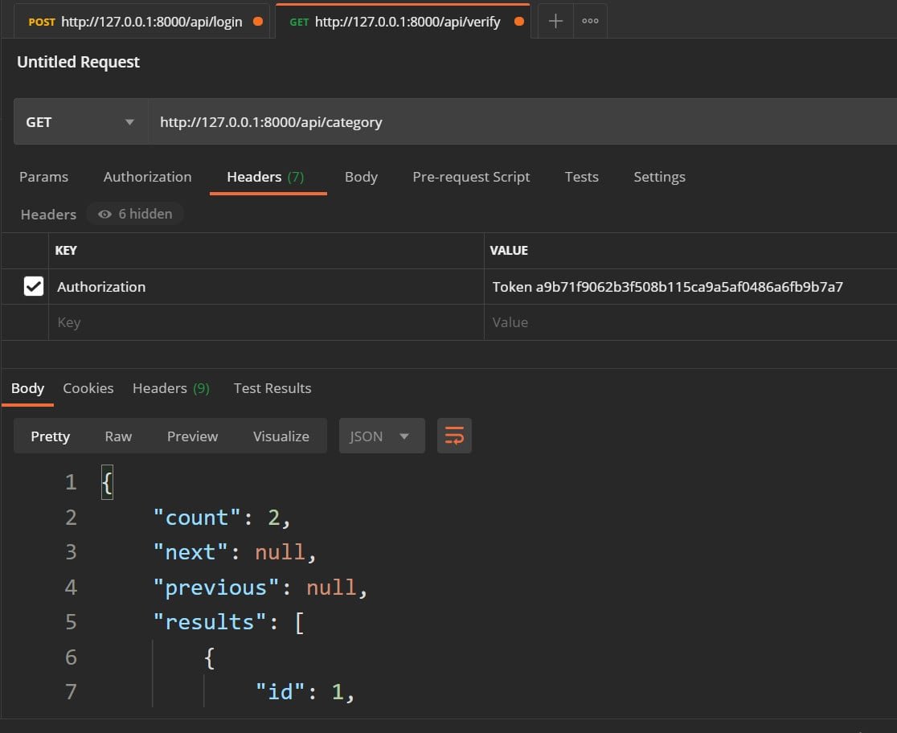Screen dimensions: 897x733
Task: Click the empty Key placeholder field
Action: (x=267, y=322)
